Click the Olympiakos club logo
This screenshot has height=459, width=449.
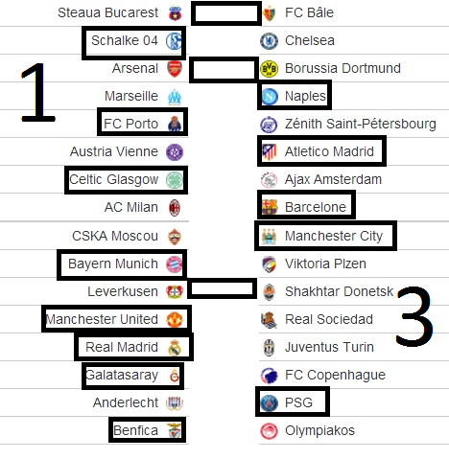[x=269, y=431]
